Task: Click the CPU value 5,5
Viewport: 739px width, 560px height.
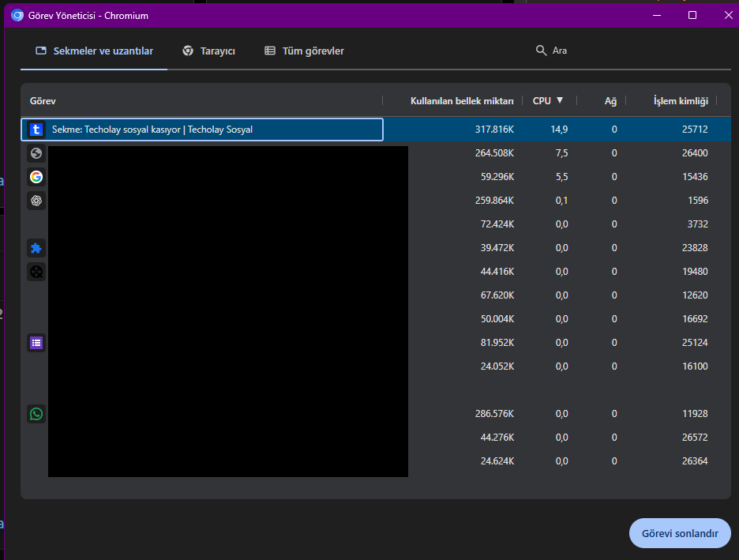Action: 562,177
